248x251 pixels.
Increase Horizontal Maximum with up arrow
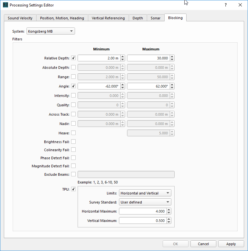click(x=168, y=210)
